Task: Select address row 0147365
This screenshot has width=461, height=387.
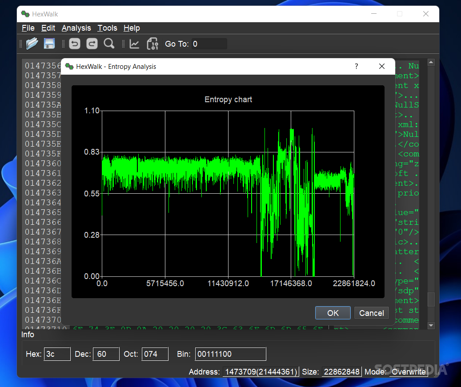Action: point(43,212)
